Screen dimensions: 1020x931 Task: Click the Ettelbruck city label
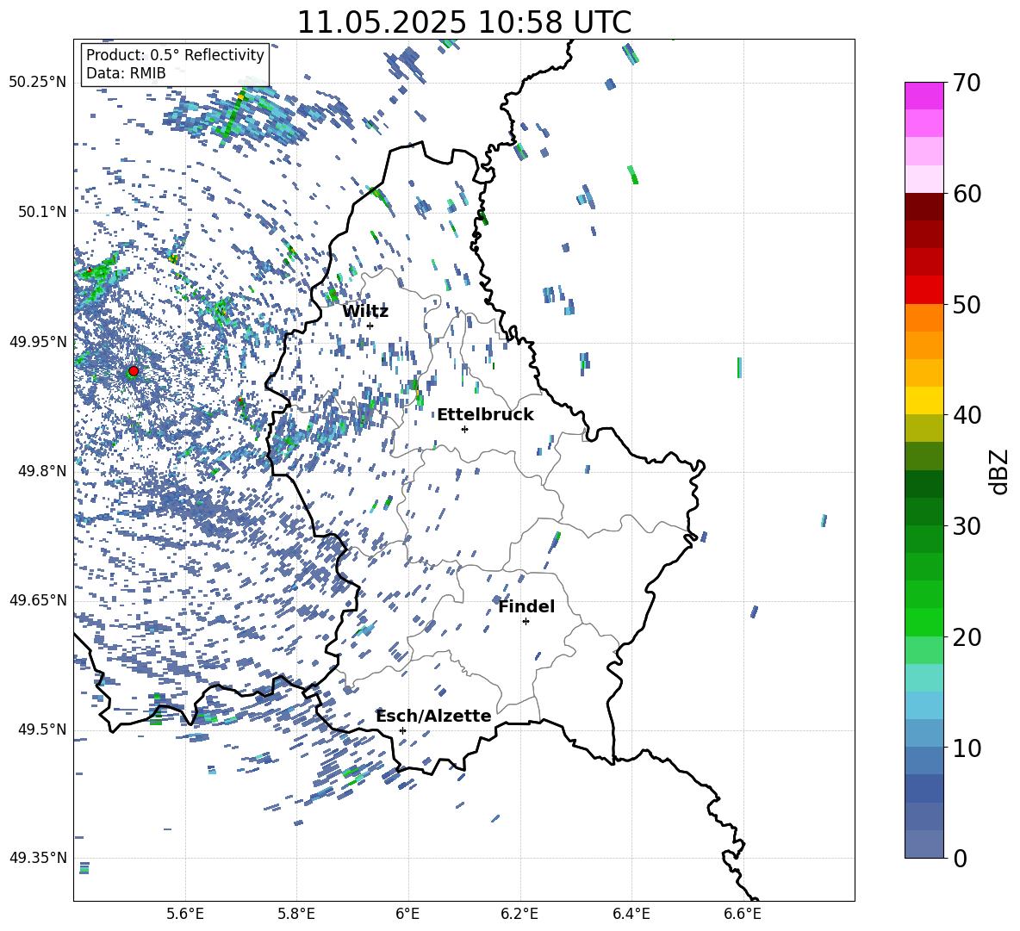click(485, 415)
